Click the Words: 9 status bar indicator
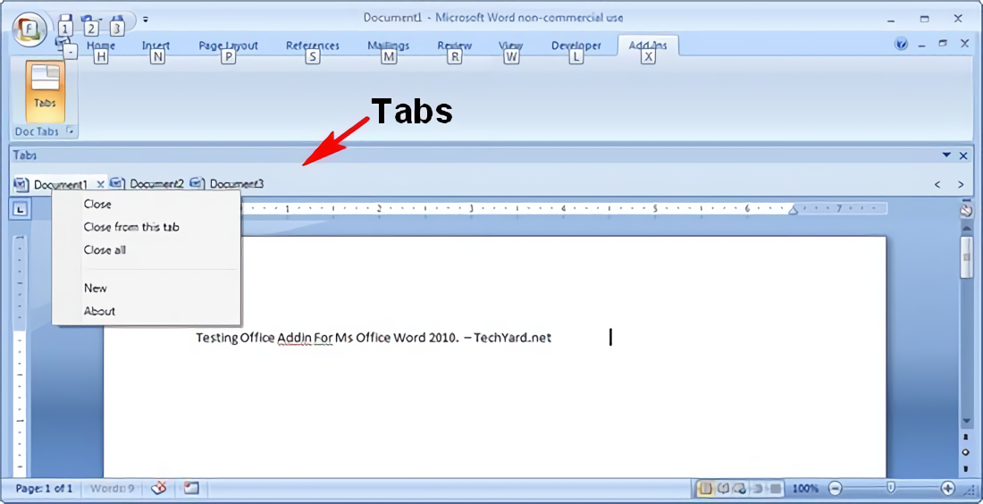983x504 pixels. pyautogui.click(x=113, y=488)
